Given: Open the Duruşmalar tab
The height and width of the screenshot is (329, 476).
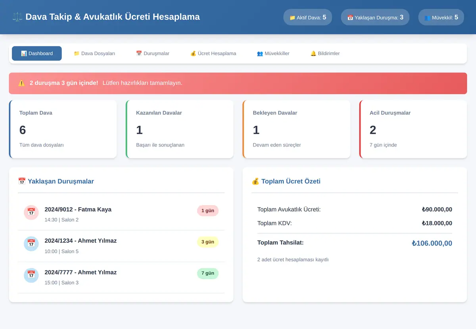Looking at the screenshot, I should (153, 54).
